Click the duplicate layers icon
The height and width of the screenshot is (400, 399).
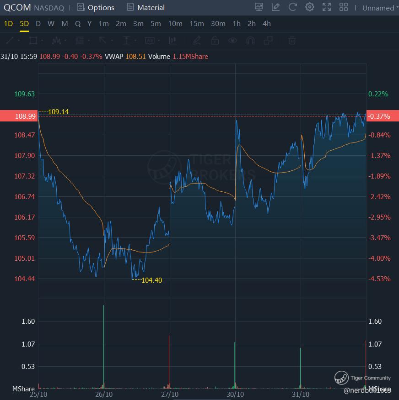269,40
